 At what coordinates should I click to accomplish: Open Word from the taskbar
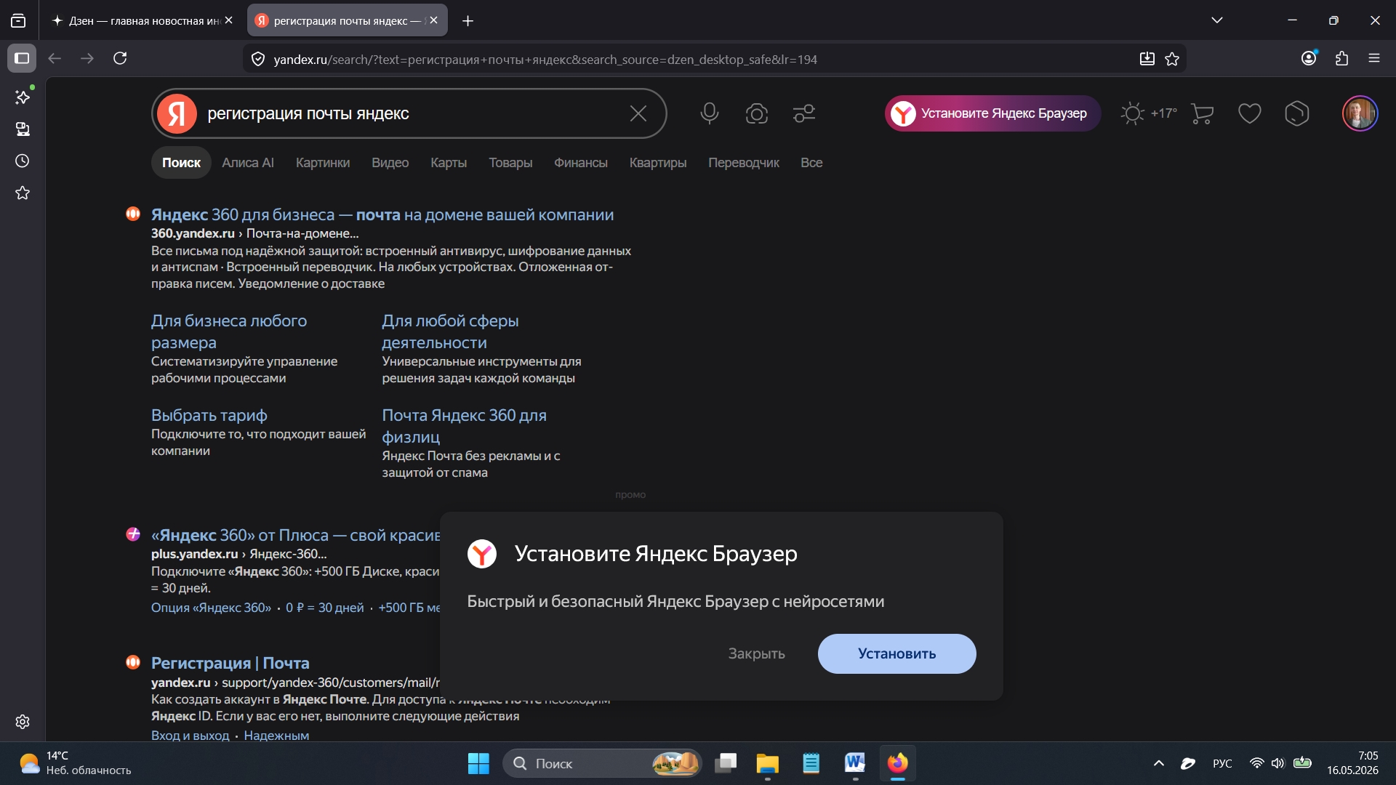click(855, 763)
